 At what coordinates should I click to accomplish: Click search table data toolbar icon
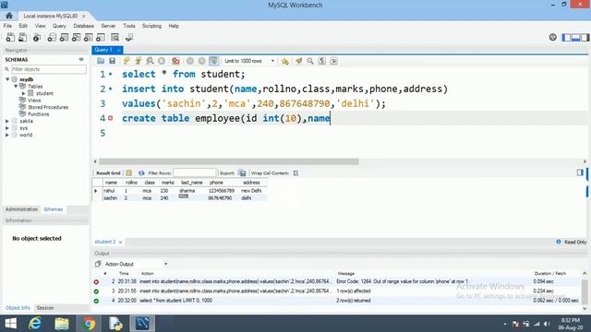115,37
